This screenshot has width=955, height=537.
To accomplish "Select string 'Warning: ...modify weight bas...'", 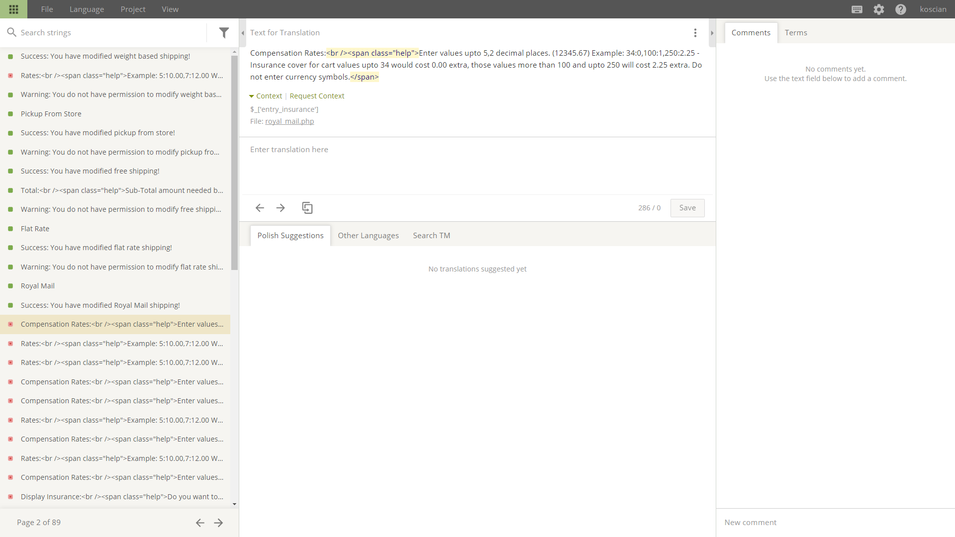I will pyautogui.click(x=115, y=94).
